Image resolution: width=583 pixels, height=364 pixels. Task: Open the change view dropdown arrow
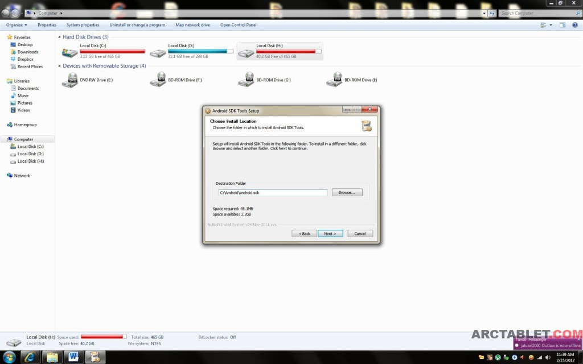point(551,25)
